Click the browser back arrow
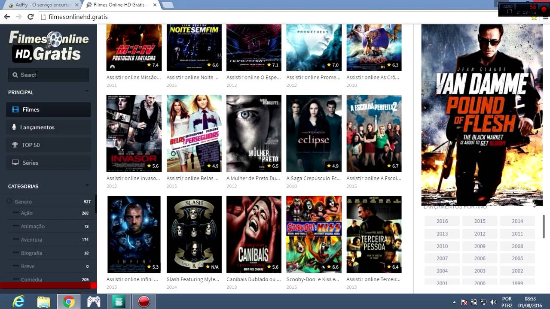The width and height of the screenshot is (550, 309). (x=7, y=17)
